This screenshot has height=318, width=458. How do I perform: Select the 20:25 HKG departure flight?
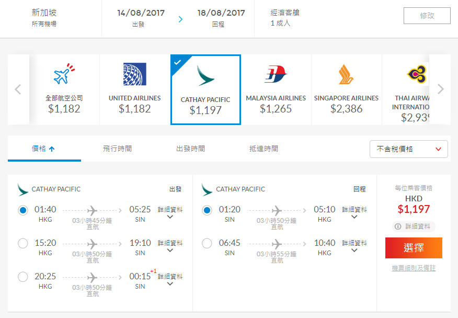23,277
